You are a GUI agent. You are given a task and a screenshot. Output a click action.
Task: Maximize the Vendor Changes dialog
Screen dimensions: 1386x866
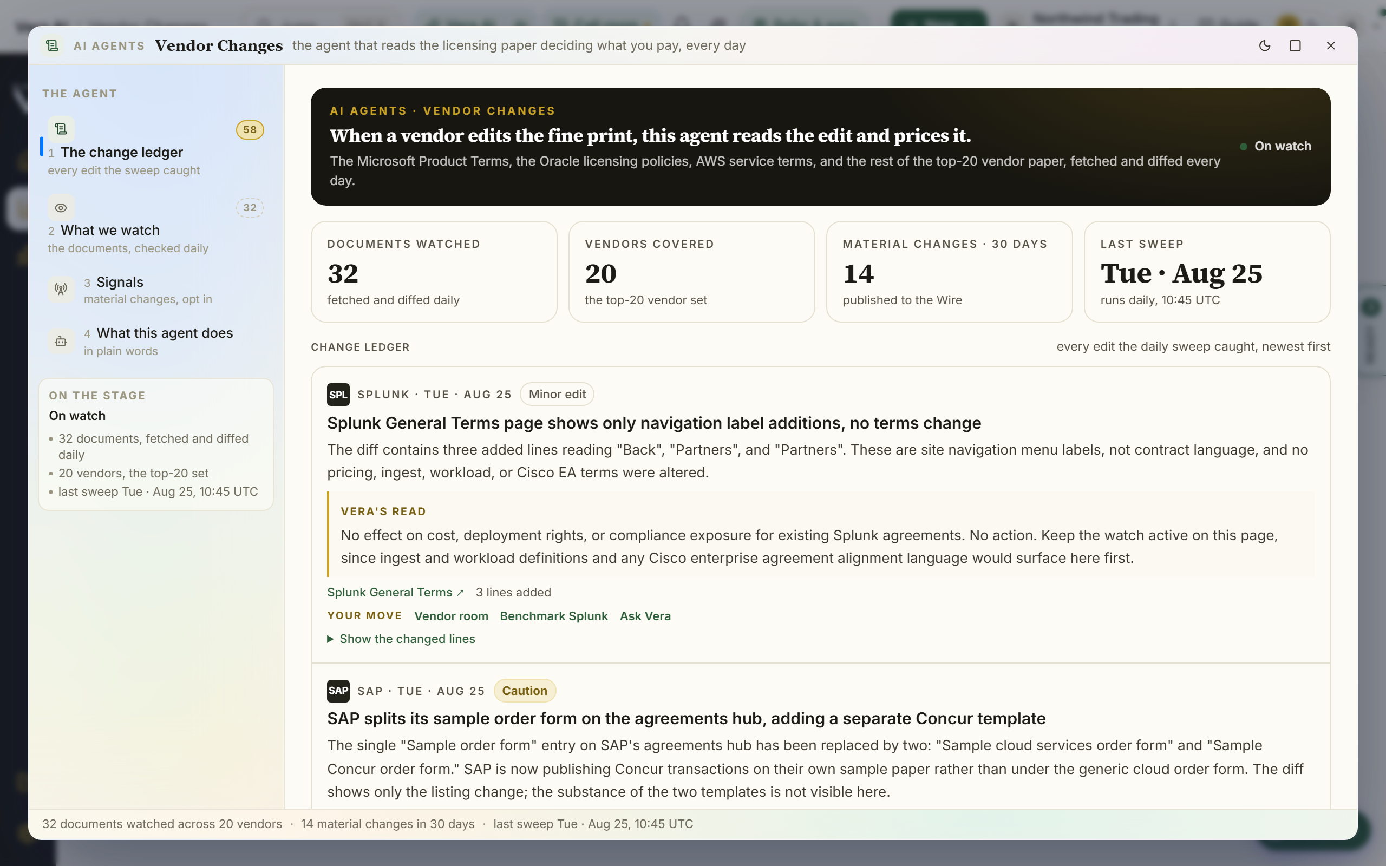pos(1295,46)
